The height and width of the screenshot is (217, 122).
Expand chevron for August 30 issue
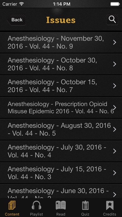click(x=114, y=129)
